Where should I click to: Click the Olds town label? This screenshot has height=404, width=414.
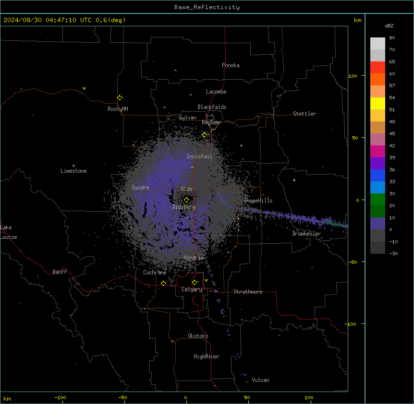click(x=186, y=189)
